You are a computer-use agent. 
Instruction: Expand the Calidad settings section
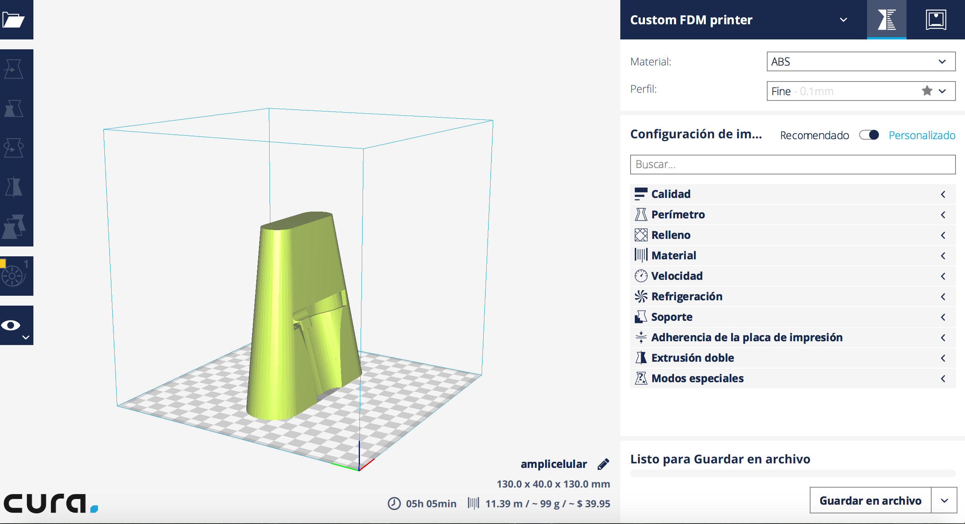[793, 194]
